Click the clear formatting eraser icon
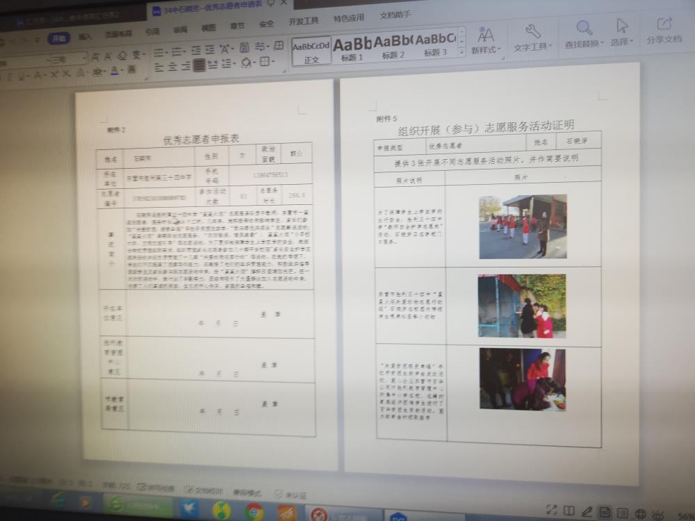This screenshot has width=695, height=521. (123, 56)
